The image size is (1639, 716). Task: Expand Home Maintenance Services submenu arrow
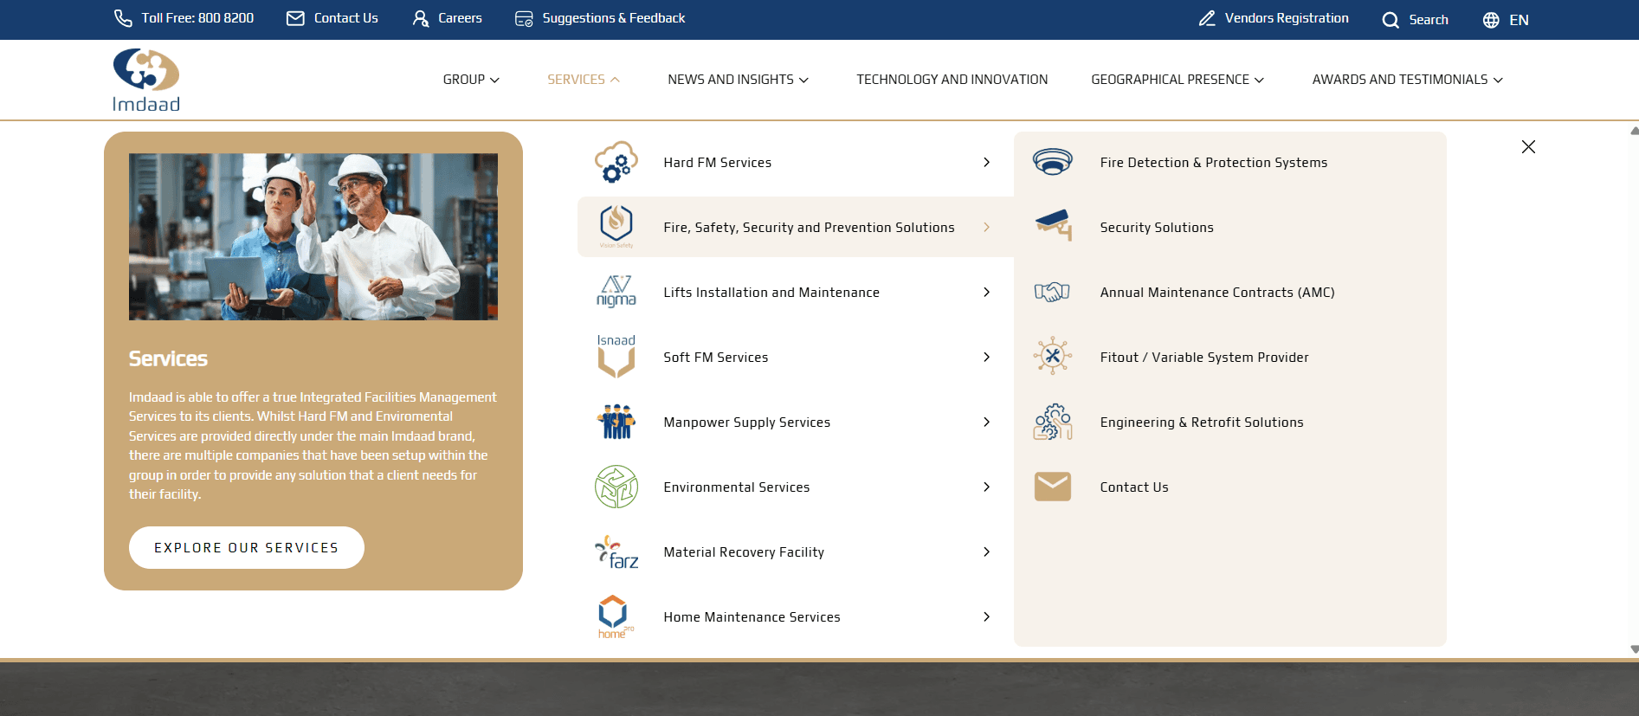[x=986, y=616]
